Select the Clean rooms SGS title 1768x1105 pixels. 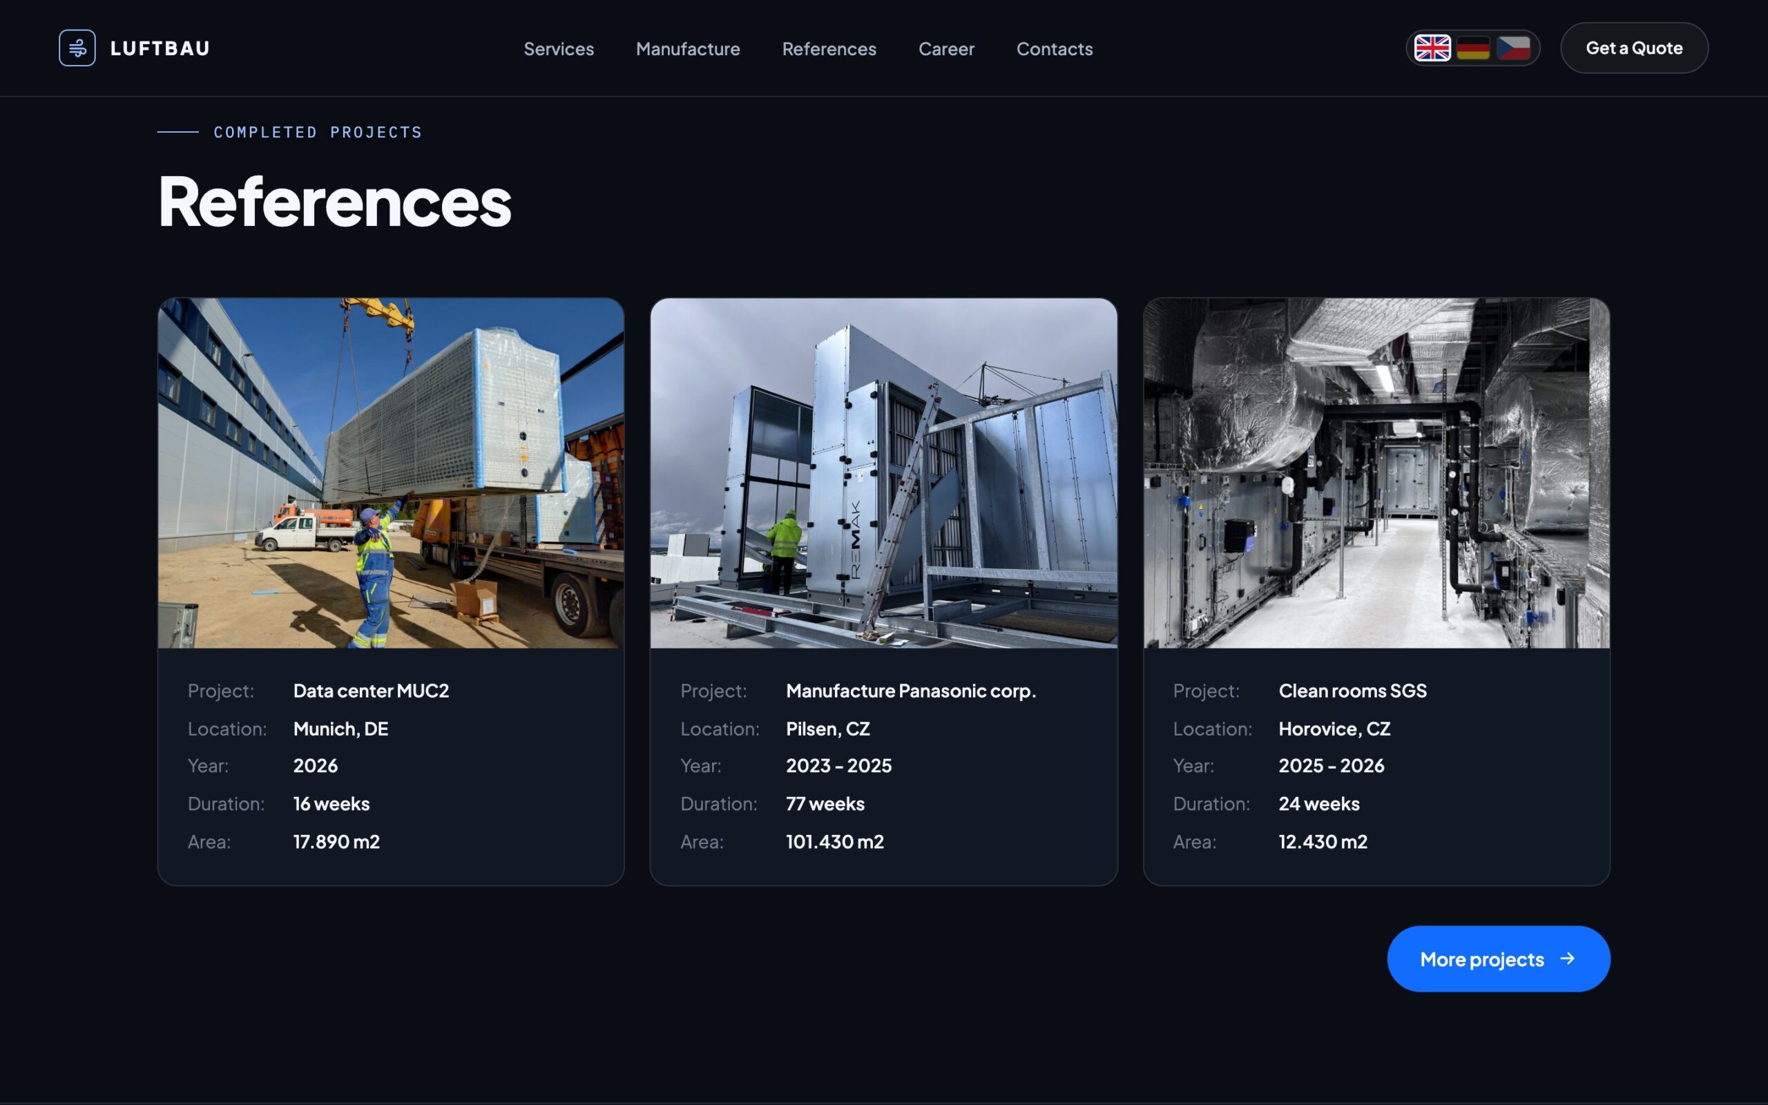(1352, 691)
